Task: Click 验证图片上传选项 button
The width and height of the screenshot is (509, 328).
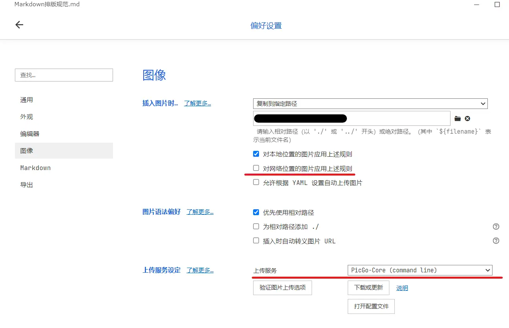Action: click(x=283, y=288)
